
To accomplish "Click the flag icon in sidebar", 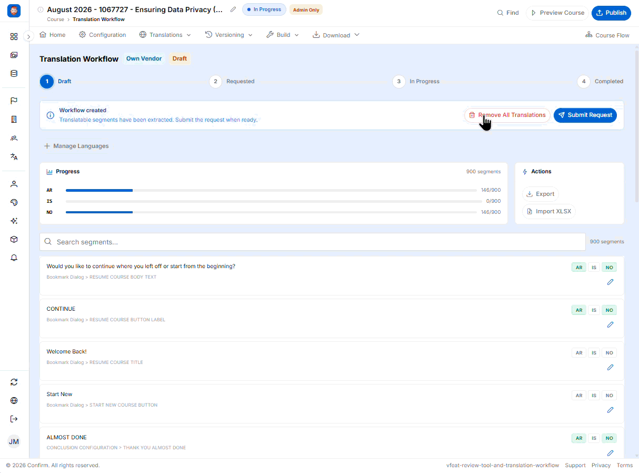I will coord(14,101).
